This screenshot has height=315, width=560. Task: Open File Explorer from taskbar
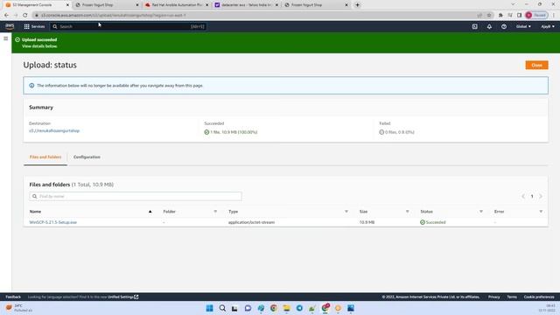tap(286, 308)
